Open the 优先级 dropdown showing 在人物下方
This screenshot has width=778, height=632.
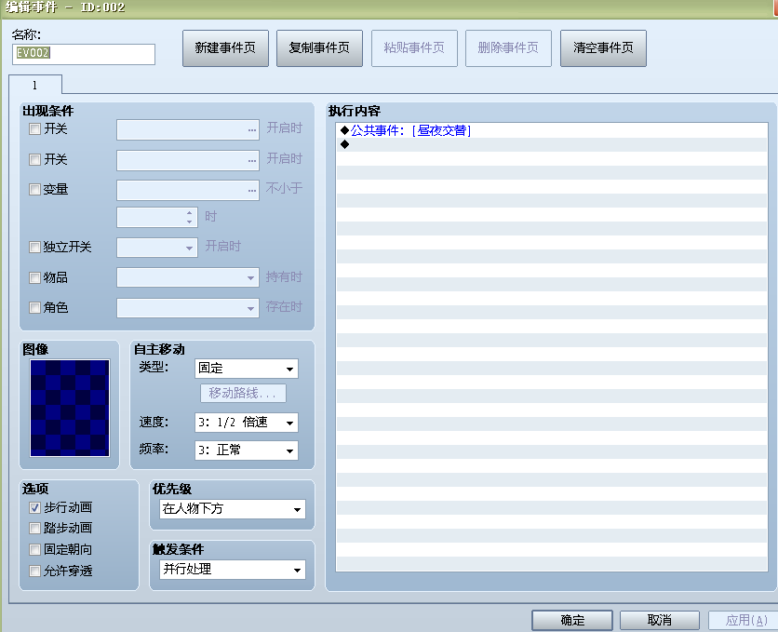point(233,509)
